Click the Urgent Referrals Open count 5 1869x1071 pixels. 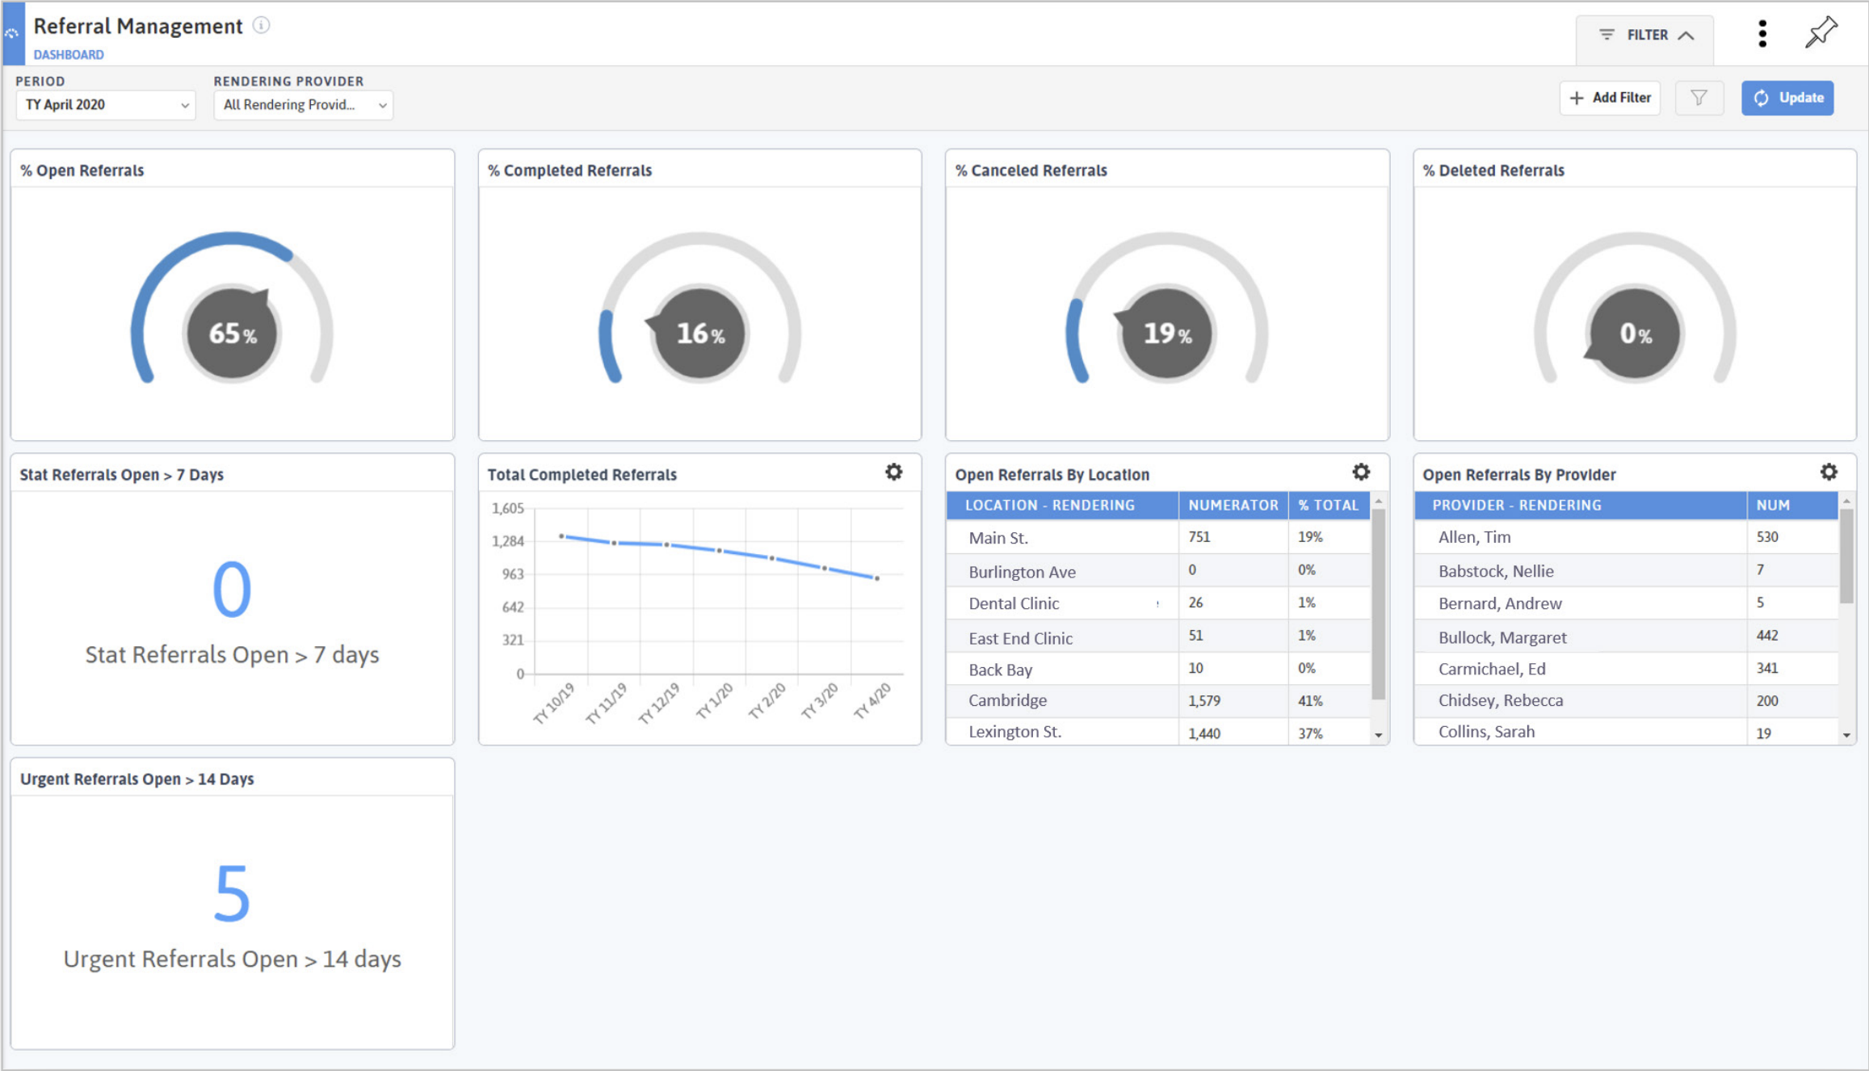click(232, 893)
